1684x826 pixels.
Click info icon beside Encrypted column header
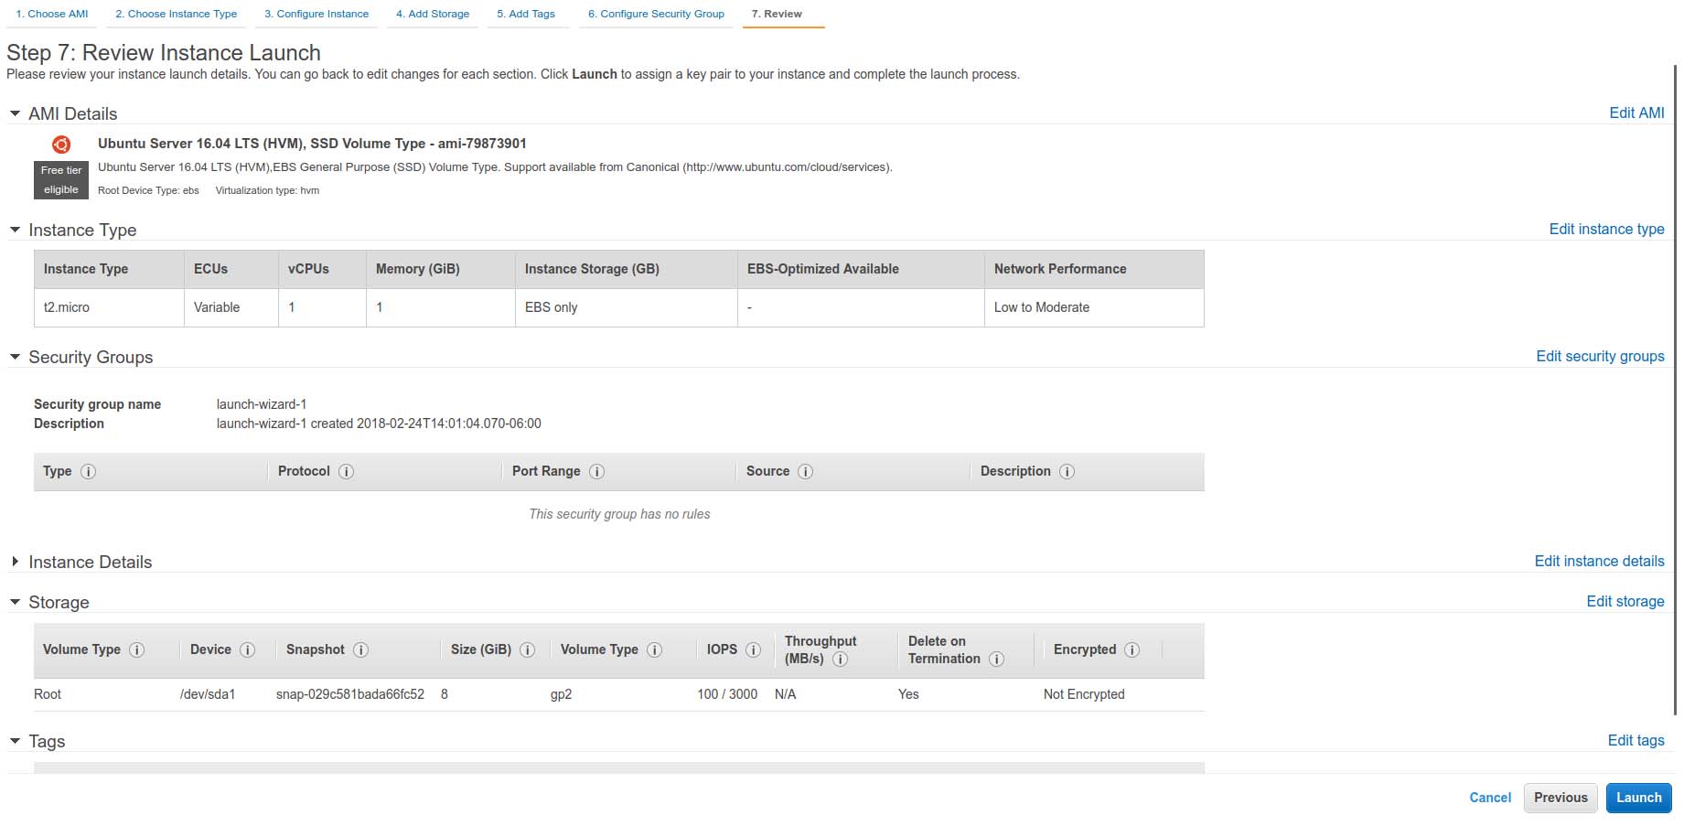pyautogui.click(x=1132, y=650)
